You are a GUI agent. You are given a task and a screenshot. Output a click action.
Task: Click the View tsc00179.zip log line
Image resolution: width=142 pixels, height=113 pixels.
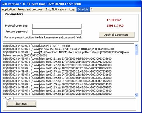(x=57, y=62)
